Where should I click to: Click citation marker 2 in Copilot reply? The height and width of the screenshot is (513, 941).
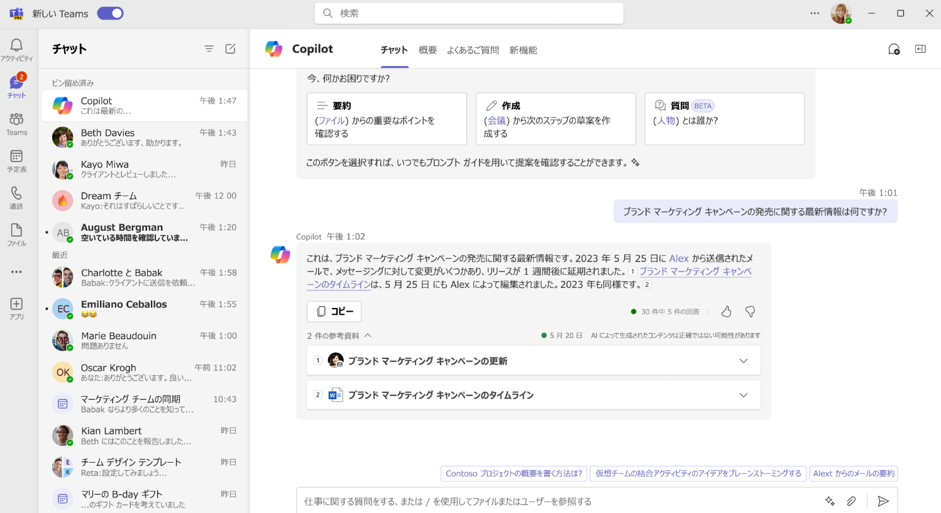point(647,285)
